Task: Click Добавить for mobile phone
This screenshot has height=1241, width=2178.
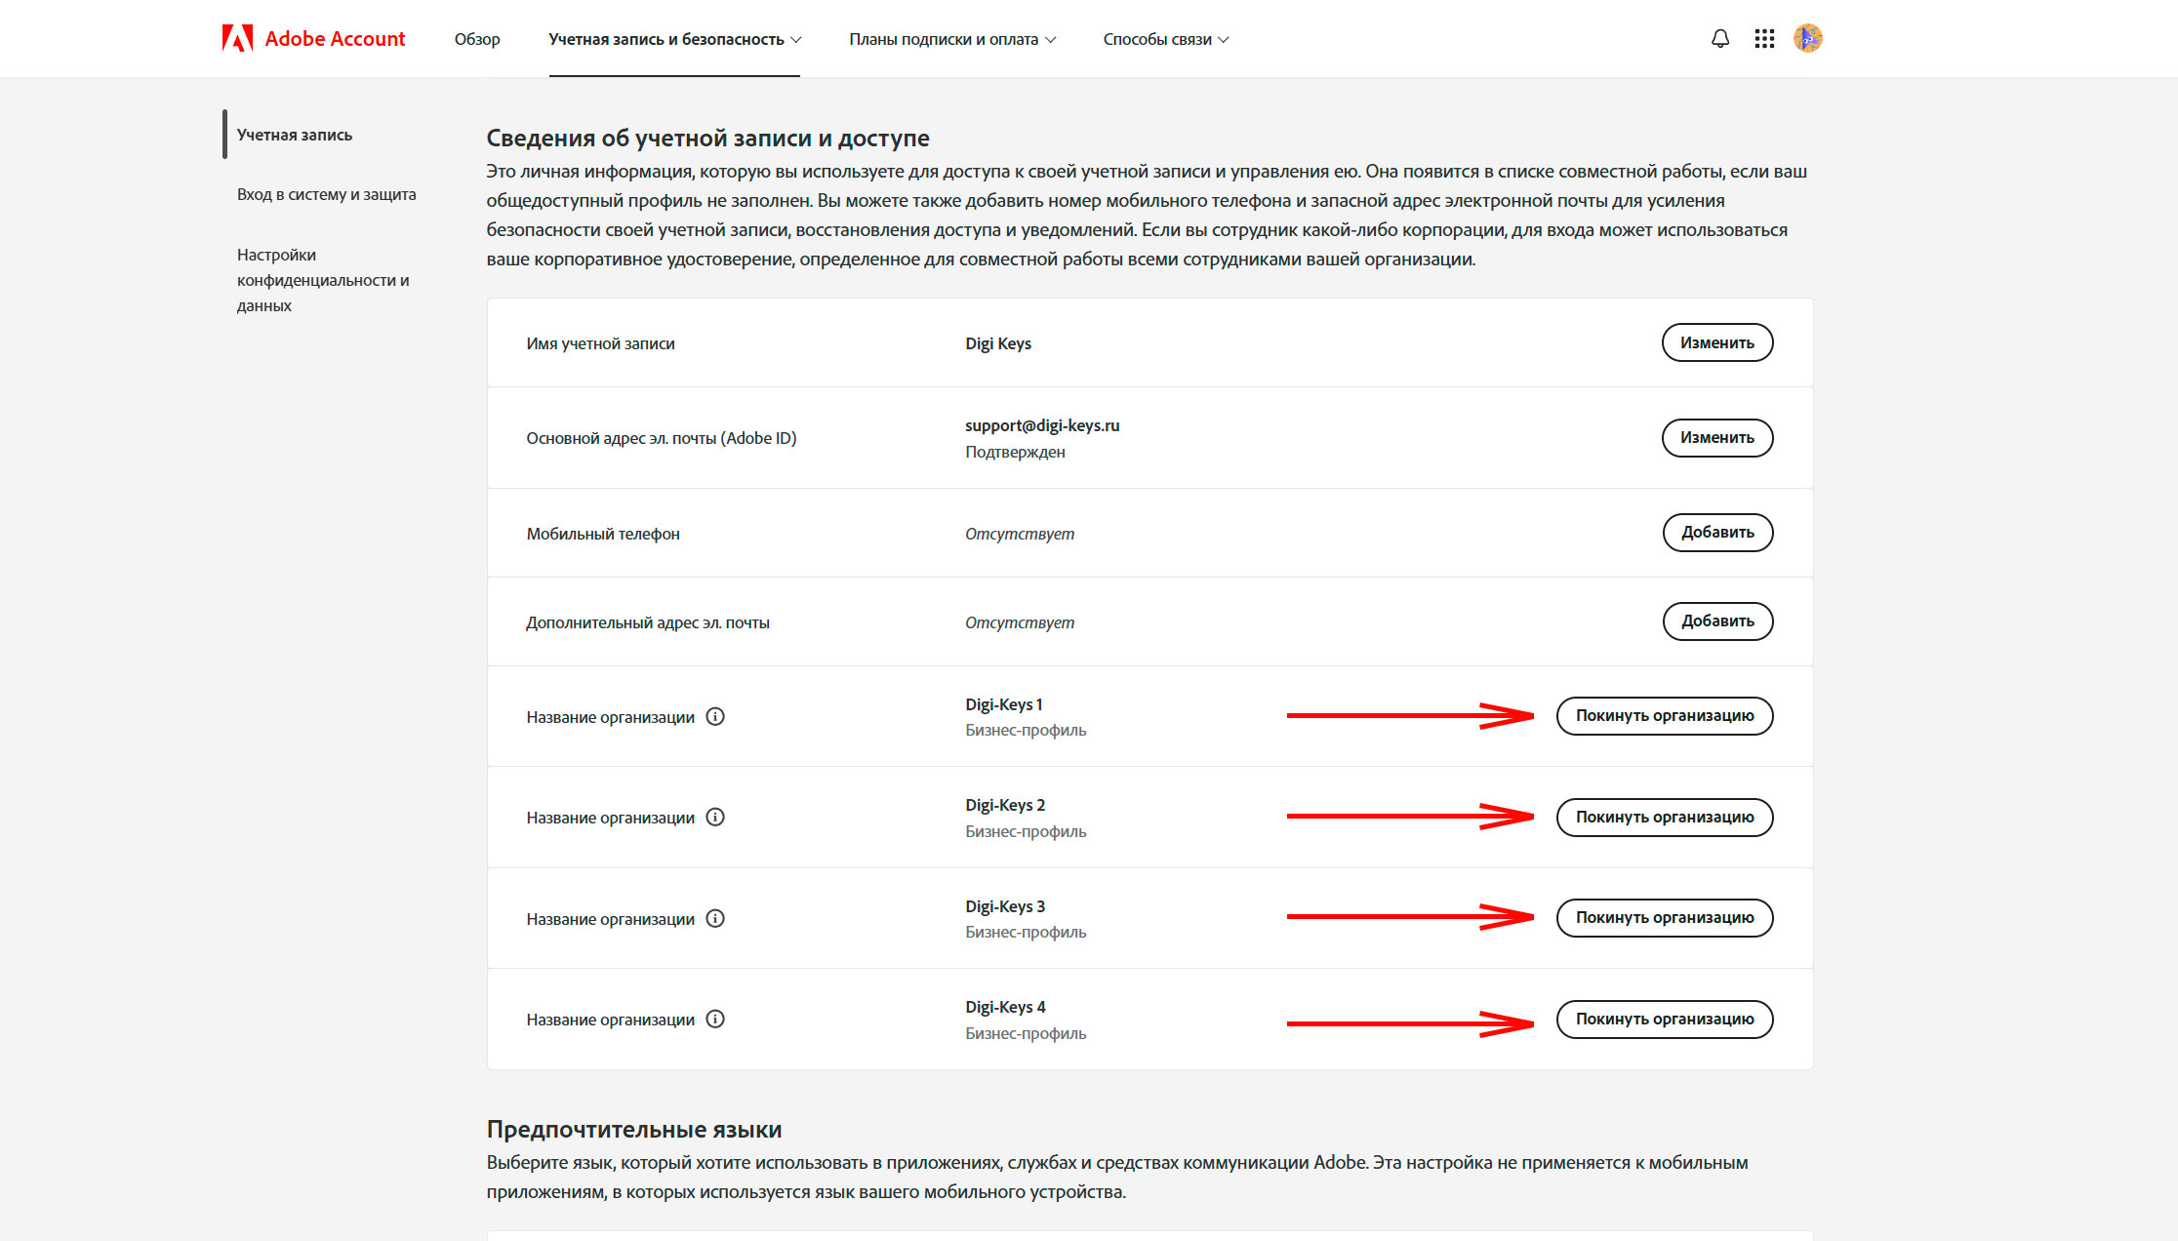Action: pyautogui.click(x=1717, y=533)
